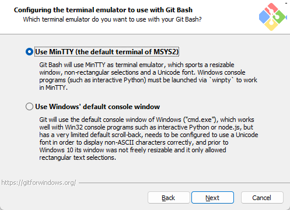Select the Use MinTTY radio button

point(29,52)
